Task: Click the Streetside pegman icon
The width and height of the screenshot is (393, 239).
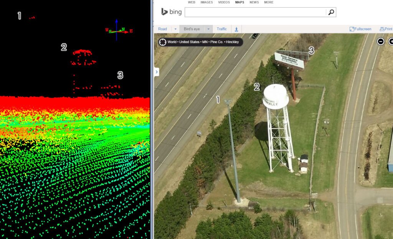Action: [236, 29]
